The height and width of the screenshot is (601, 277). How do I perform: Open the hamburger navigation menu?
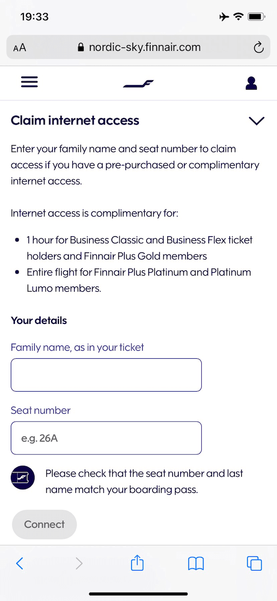[x=29, y=82]
